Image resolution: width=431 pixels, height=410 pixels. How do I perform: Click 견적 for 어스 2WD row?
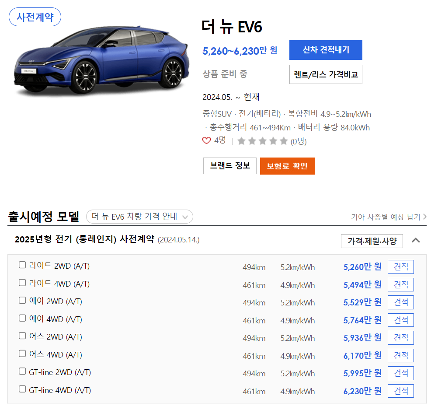[401, 338]
